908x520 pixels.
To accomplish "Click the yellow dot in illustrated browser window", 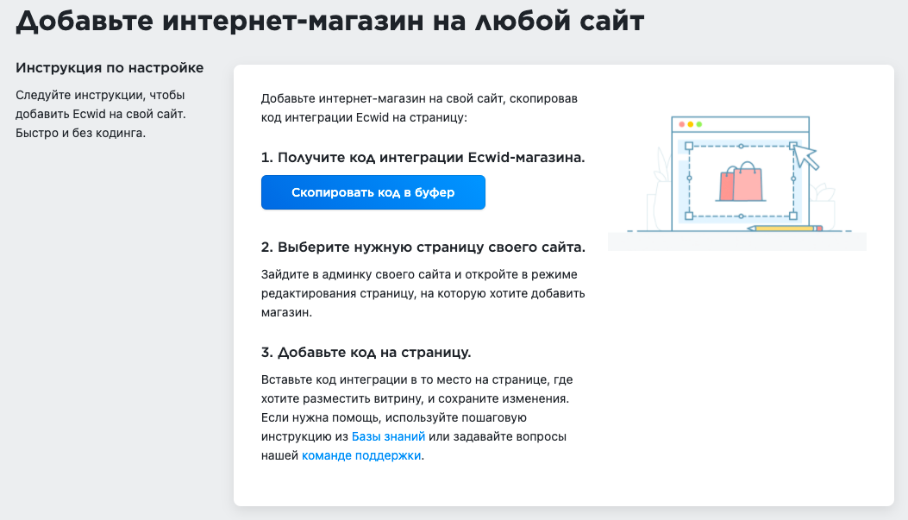I will tap(690, 124).
